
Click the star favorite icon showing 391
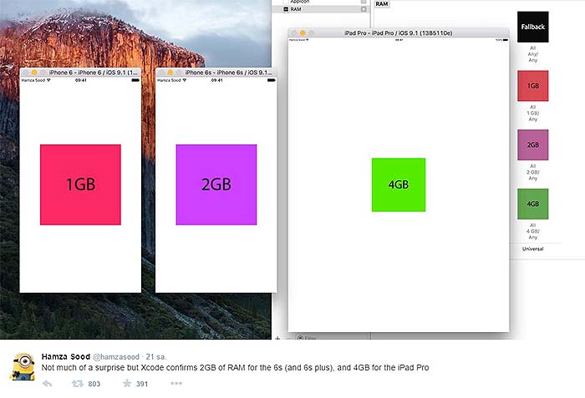(x=127, y=384)
